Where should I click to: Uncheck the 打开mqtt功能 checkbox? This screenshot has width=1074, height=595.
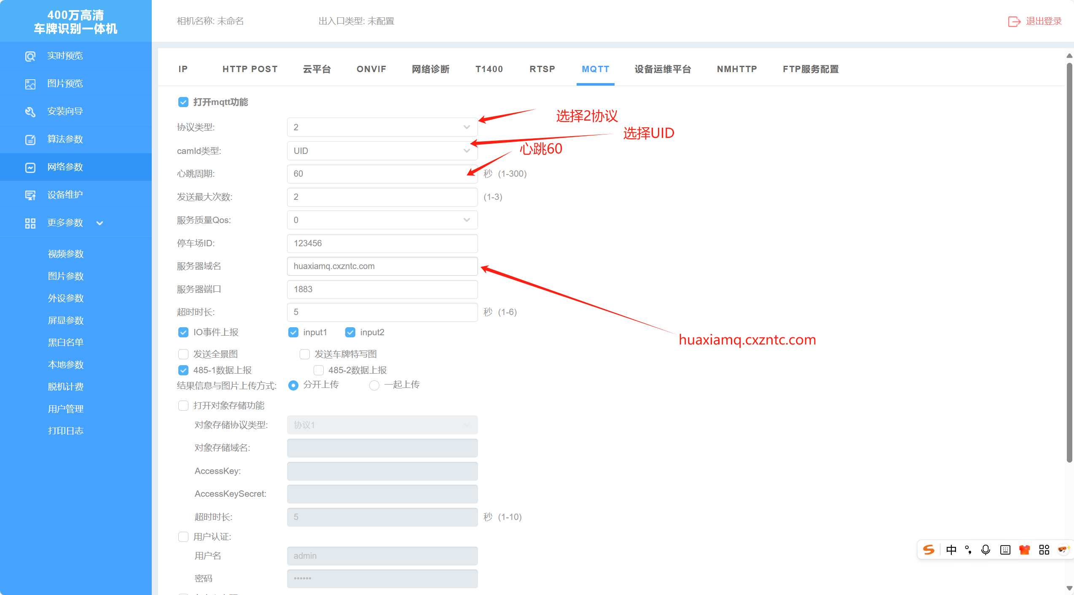point(183,102)
